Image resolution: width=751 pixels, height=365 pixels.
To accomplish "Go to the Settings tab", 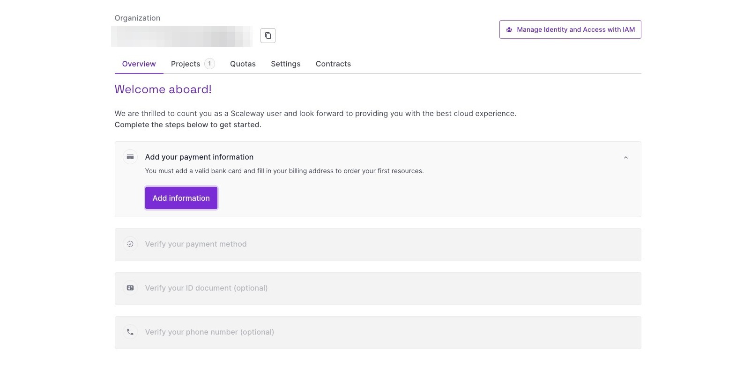I will pos(286,64).
